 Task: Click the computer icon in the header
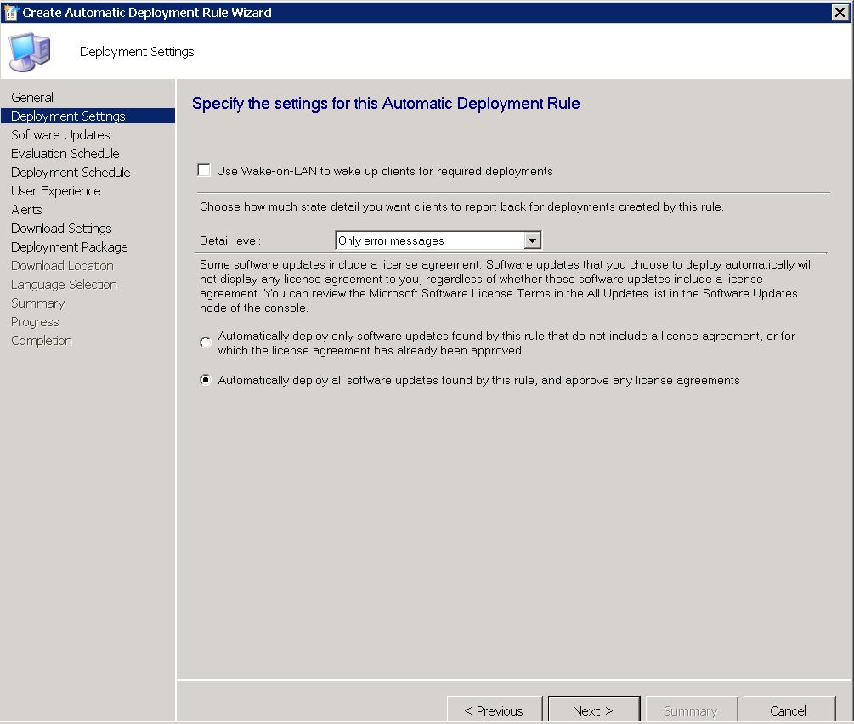point(30,52)
